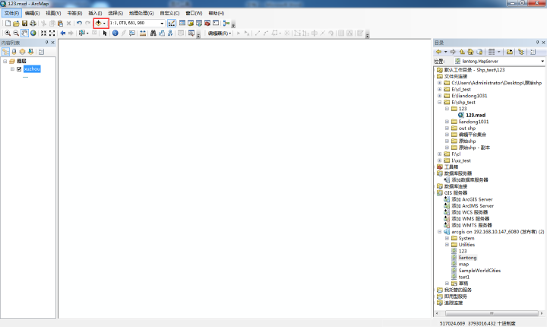
Task: Collapse the E:\shp_test folder node
Action: (x=440, y=103)
